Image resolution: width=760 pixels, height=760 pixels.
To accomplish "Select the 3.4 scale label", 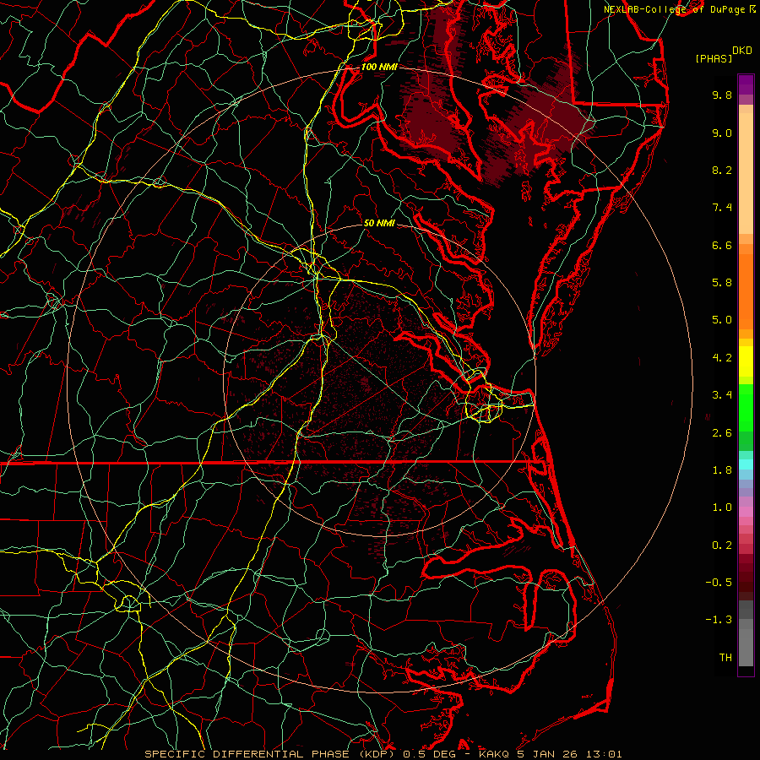I will tap(722, 395).
